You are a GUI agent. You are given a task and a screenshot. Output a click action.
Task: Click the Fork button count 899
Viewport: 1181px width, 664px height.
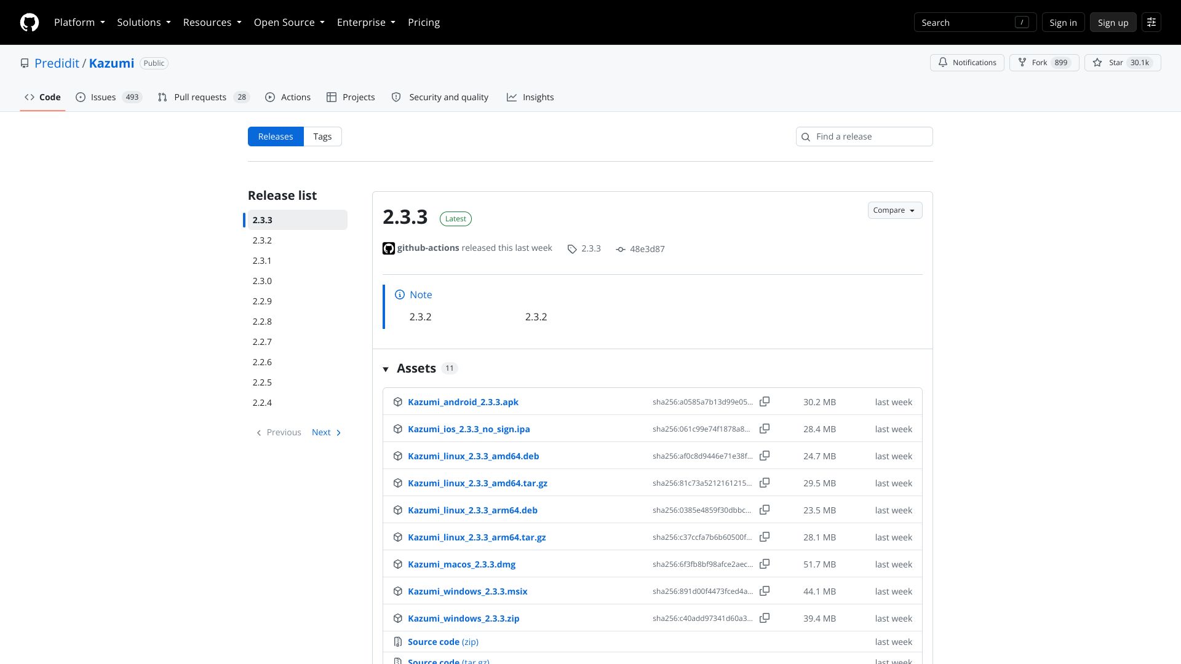coord(1061,63)
